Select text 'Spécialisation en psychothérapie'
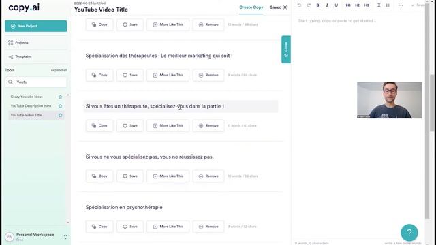 tap(124, 207)
